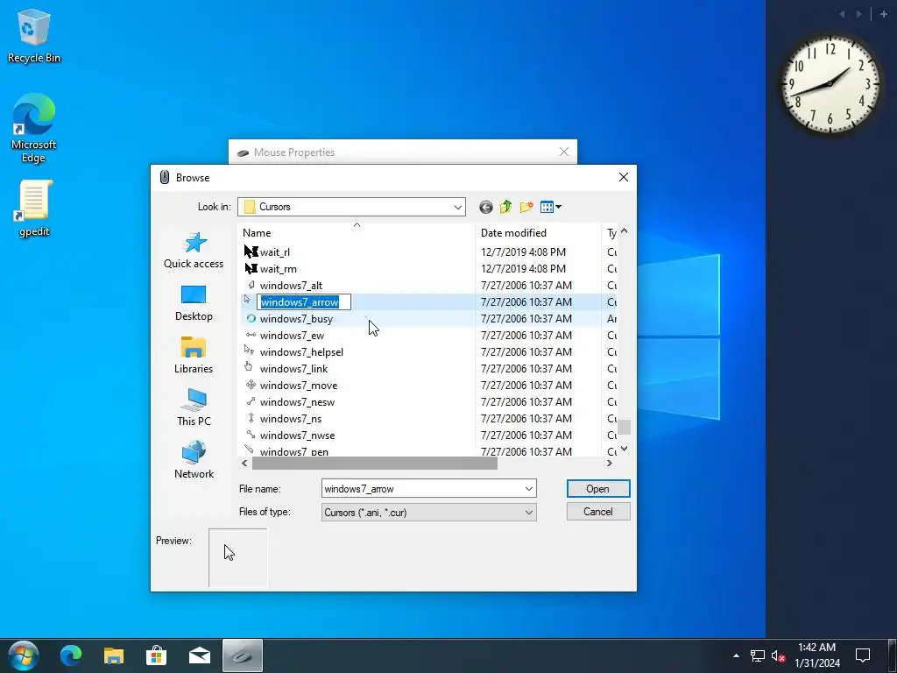The image size is (897, 673).
Task: Click the analog clock gadget
Action: point(830,84)
